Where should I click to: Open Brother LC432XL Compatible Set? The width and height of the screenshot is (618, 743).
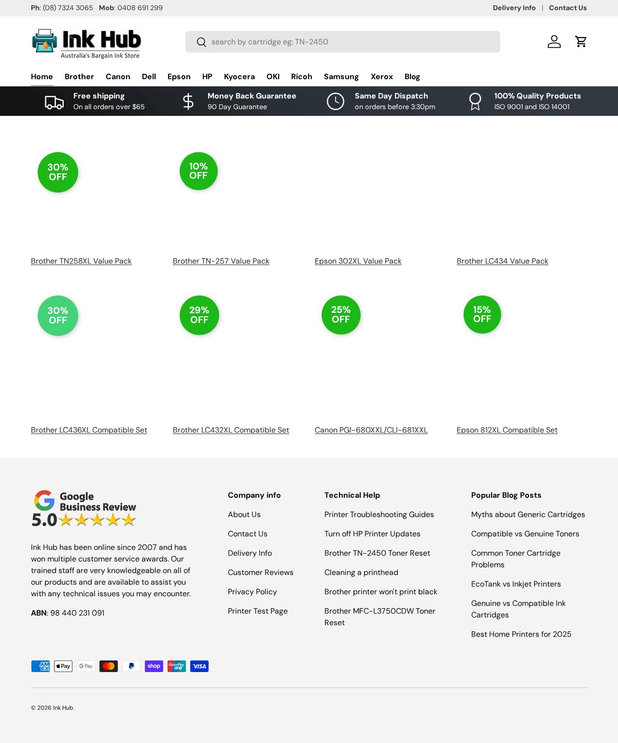[231, 430]
